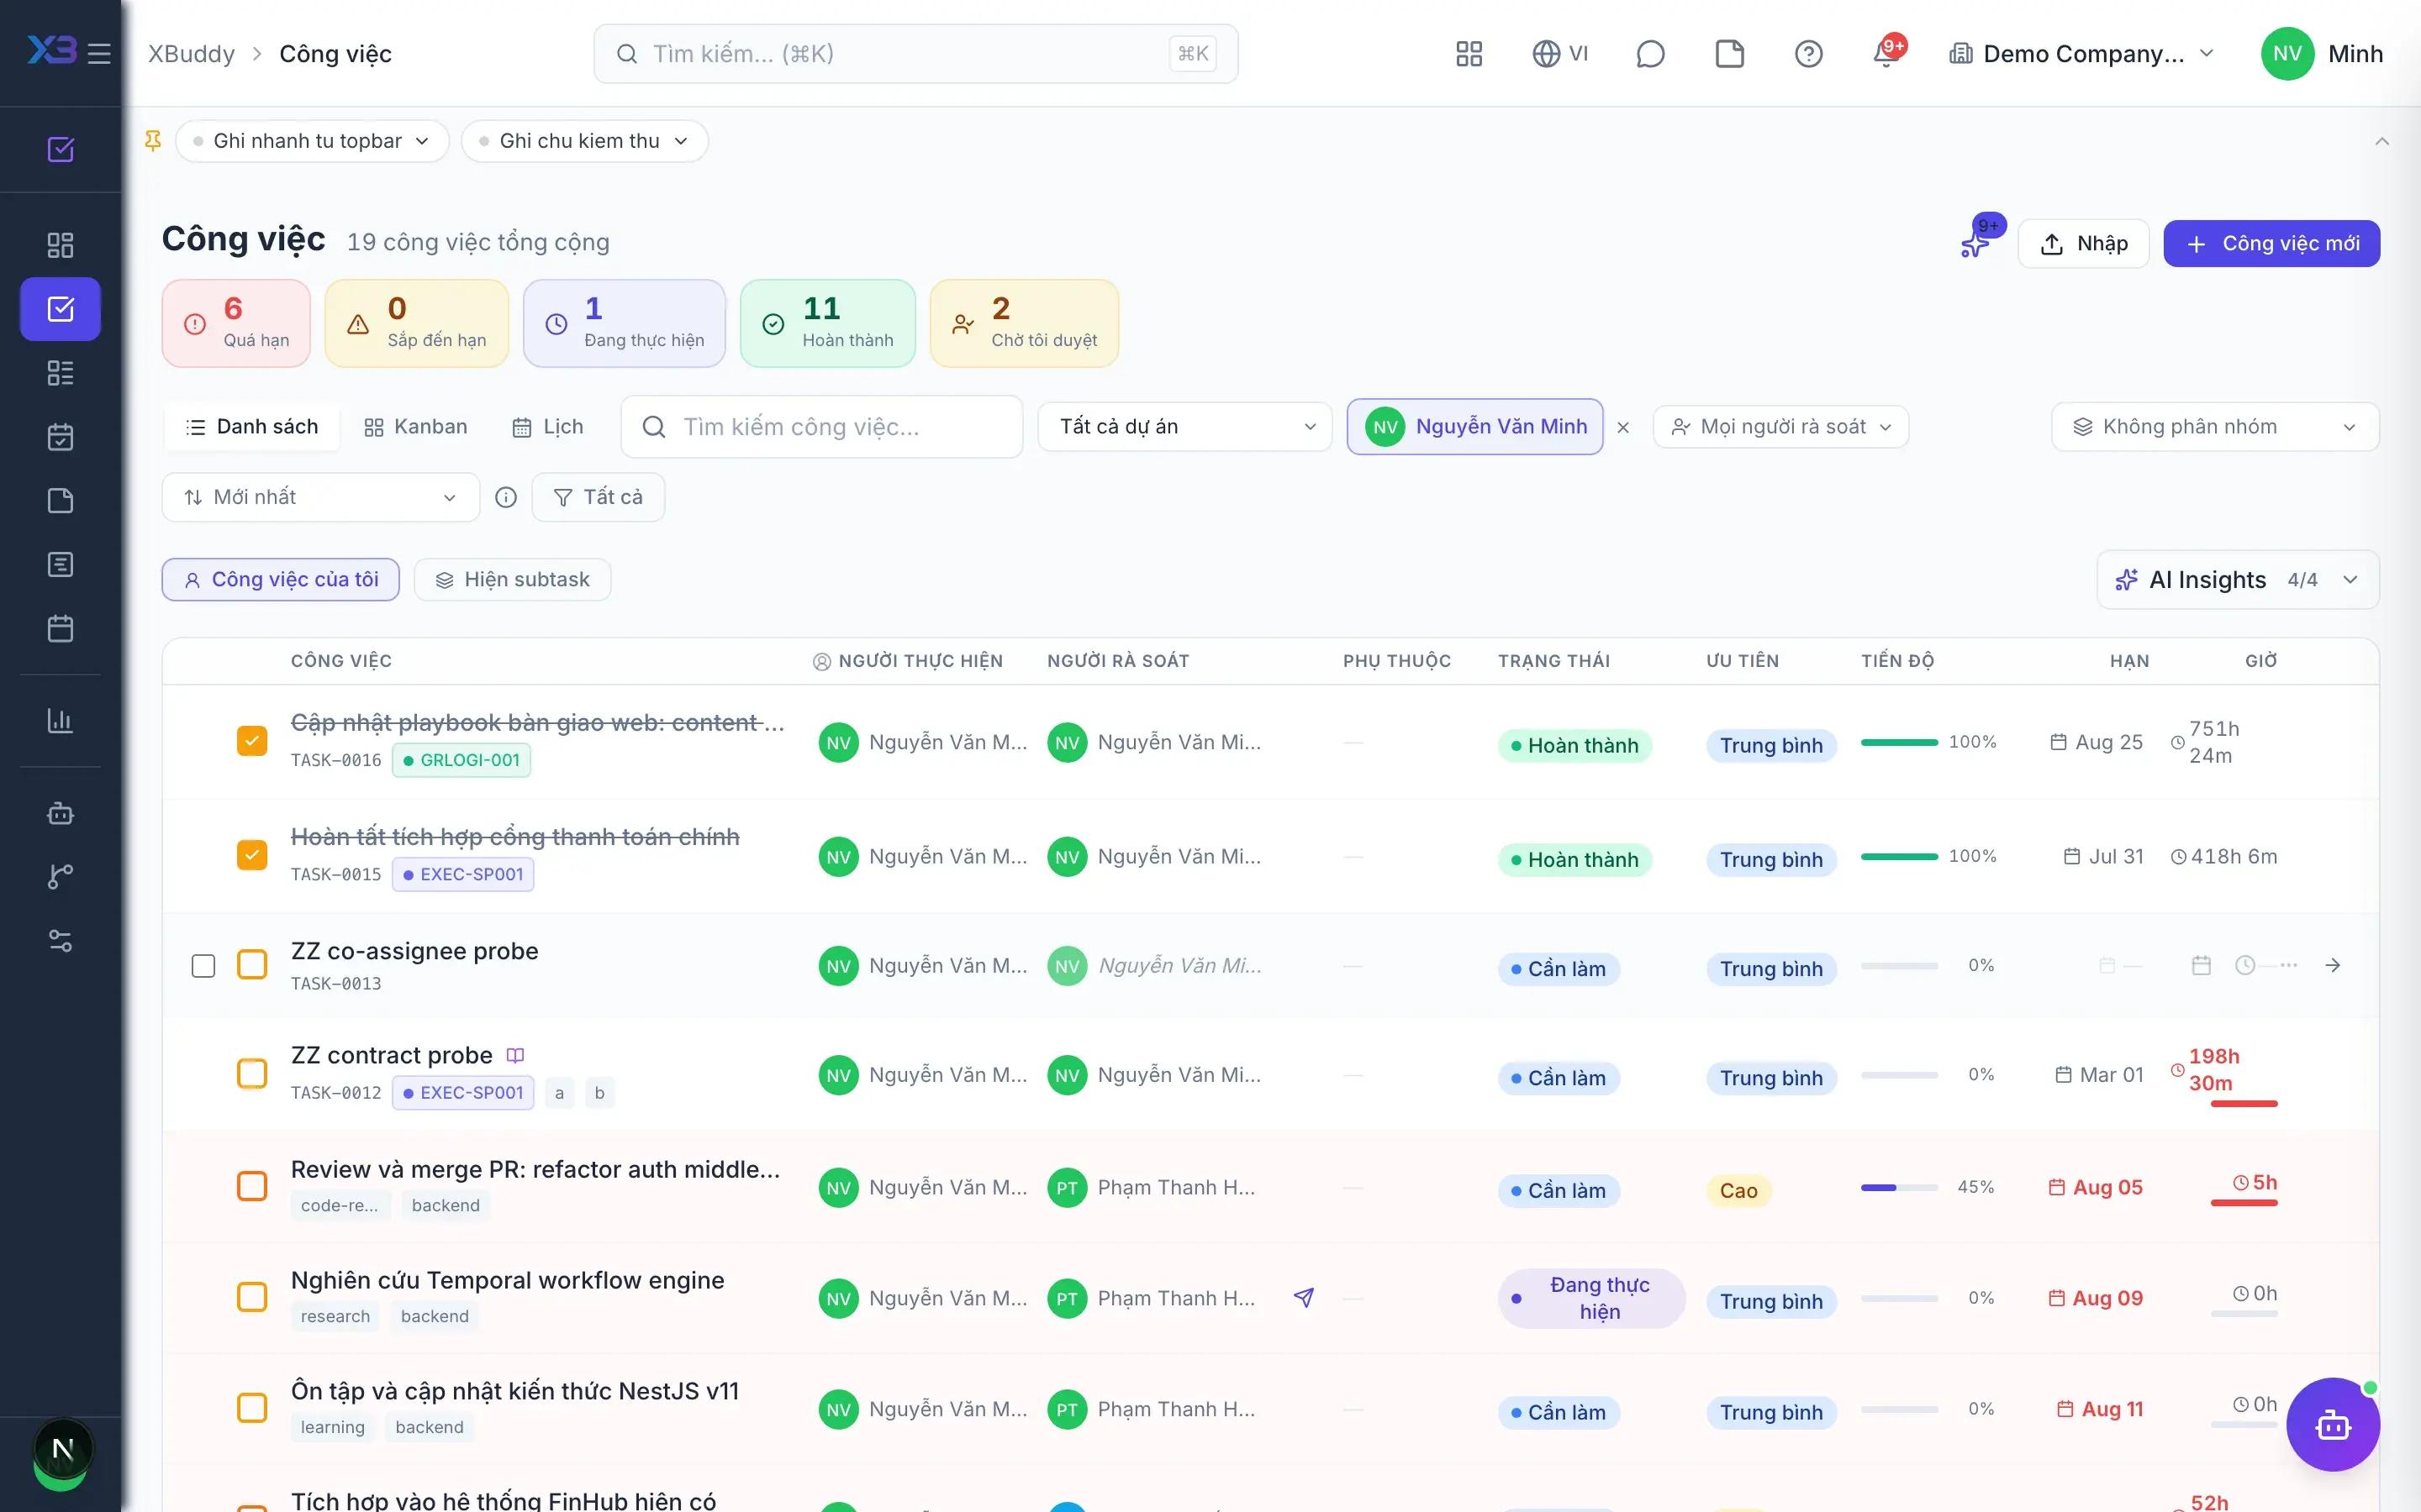Click Công việc mới button
Image resolution: width=2421 pixels, height=1512 pixels.
coord(2271,243)
